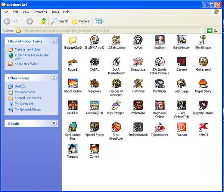Screen dimensions: 224x192
Task: Expand the Details panel
Action: [x=54, y=123]
